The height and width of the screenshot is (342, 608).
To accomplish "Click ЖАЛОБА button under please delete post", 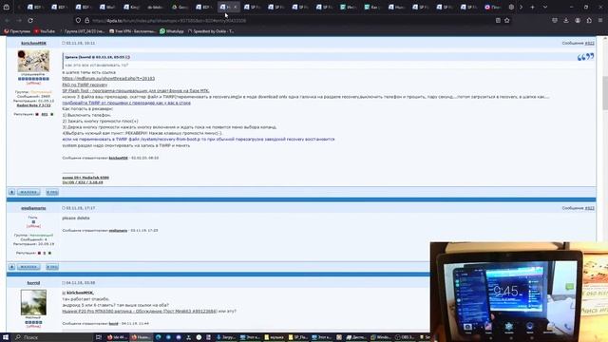I will click(x=28, y=267).
